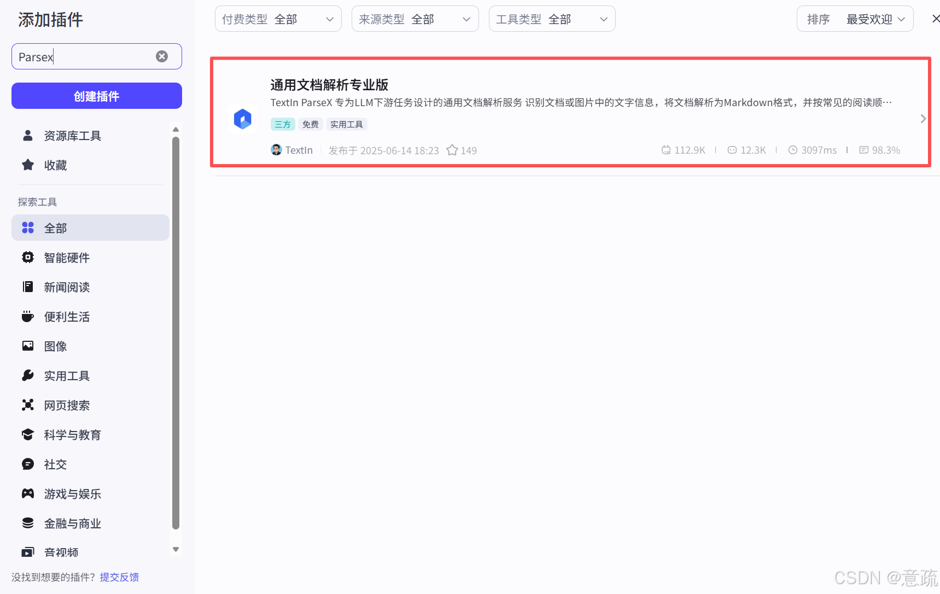Click the blue TextIn ParseX plugin logo
The width and height of the screenshot is (940, 594).
point(243,119)
